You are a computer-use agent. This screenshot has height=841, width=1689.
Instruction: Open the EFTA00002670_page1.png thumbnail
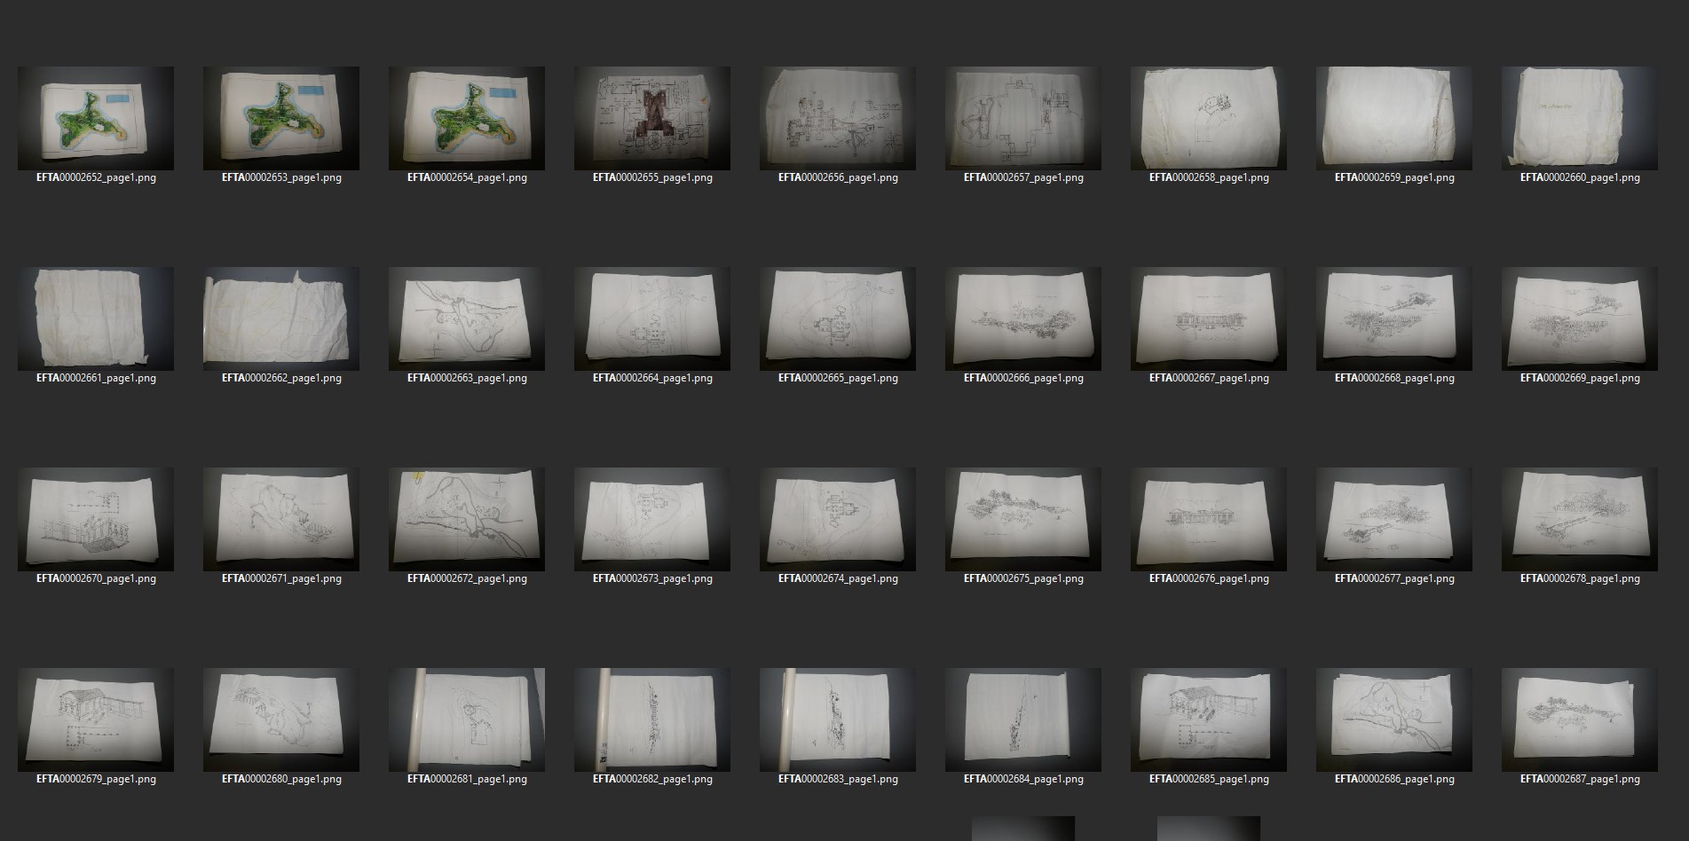click(x=96, y=519)
